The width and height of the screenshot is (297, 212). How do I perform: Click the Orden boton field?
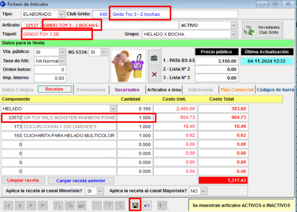(x=50, y=69)
